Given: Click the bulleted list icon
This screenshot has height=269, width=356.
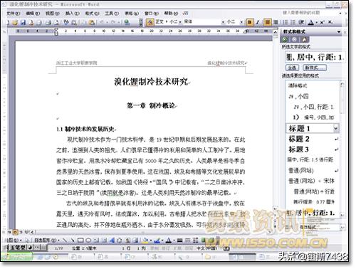Looking at the screenshot, I should [x=293, y=22].
